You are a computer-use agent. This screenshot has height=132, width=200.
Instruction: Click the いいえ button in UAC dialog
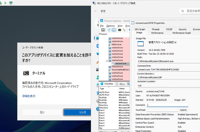point(77,112)
